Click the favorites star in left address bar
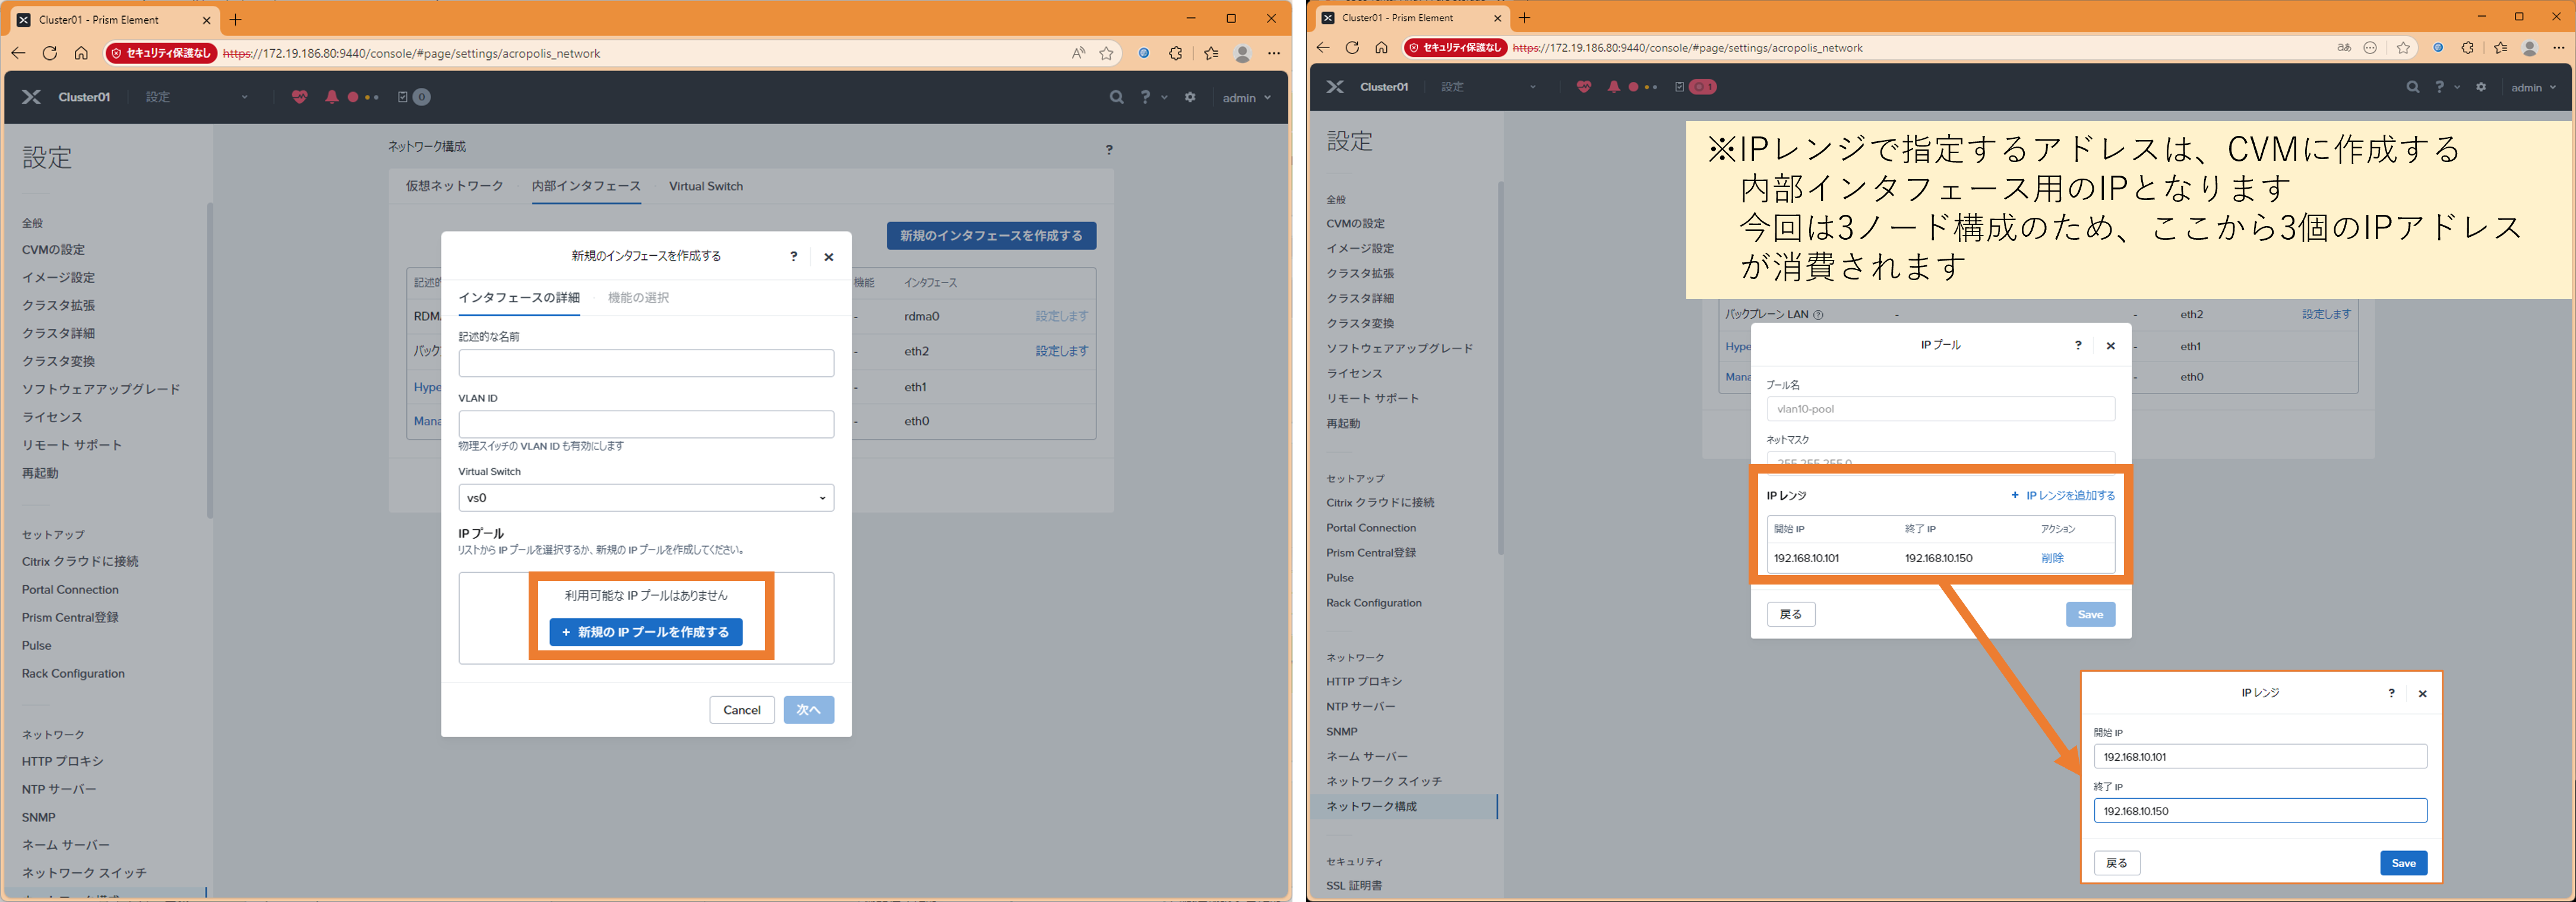Image resolution: width=2576 pixels, height=902 pixels. 1106,53
